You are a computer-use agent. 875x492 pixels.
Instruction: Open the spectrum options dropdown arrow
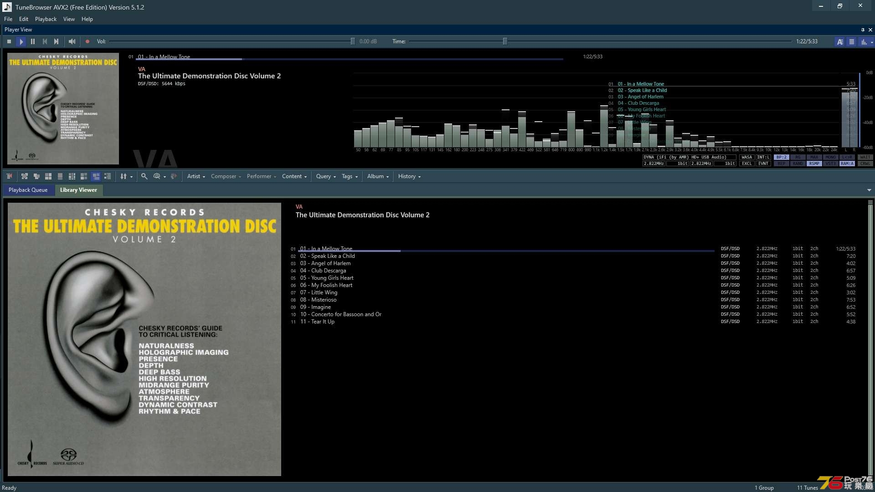click(x=872, y=42)
